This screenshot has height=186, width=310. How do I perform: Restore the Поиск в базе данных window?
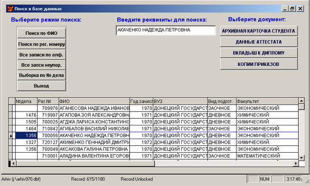[x=292, y=9]
